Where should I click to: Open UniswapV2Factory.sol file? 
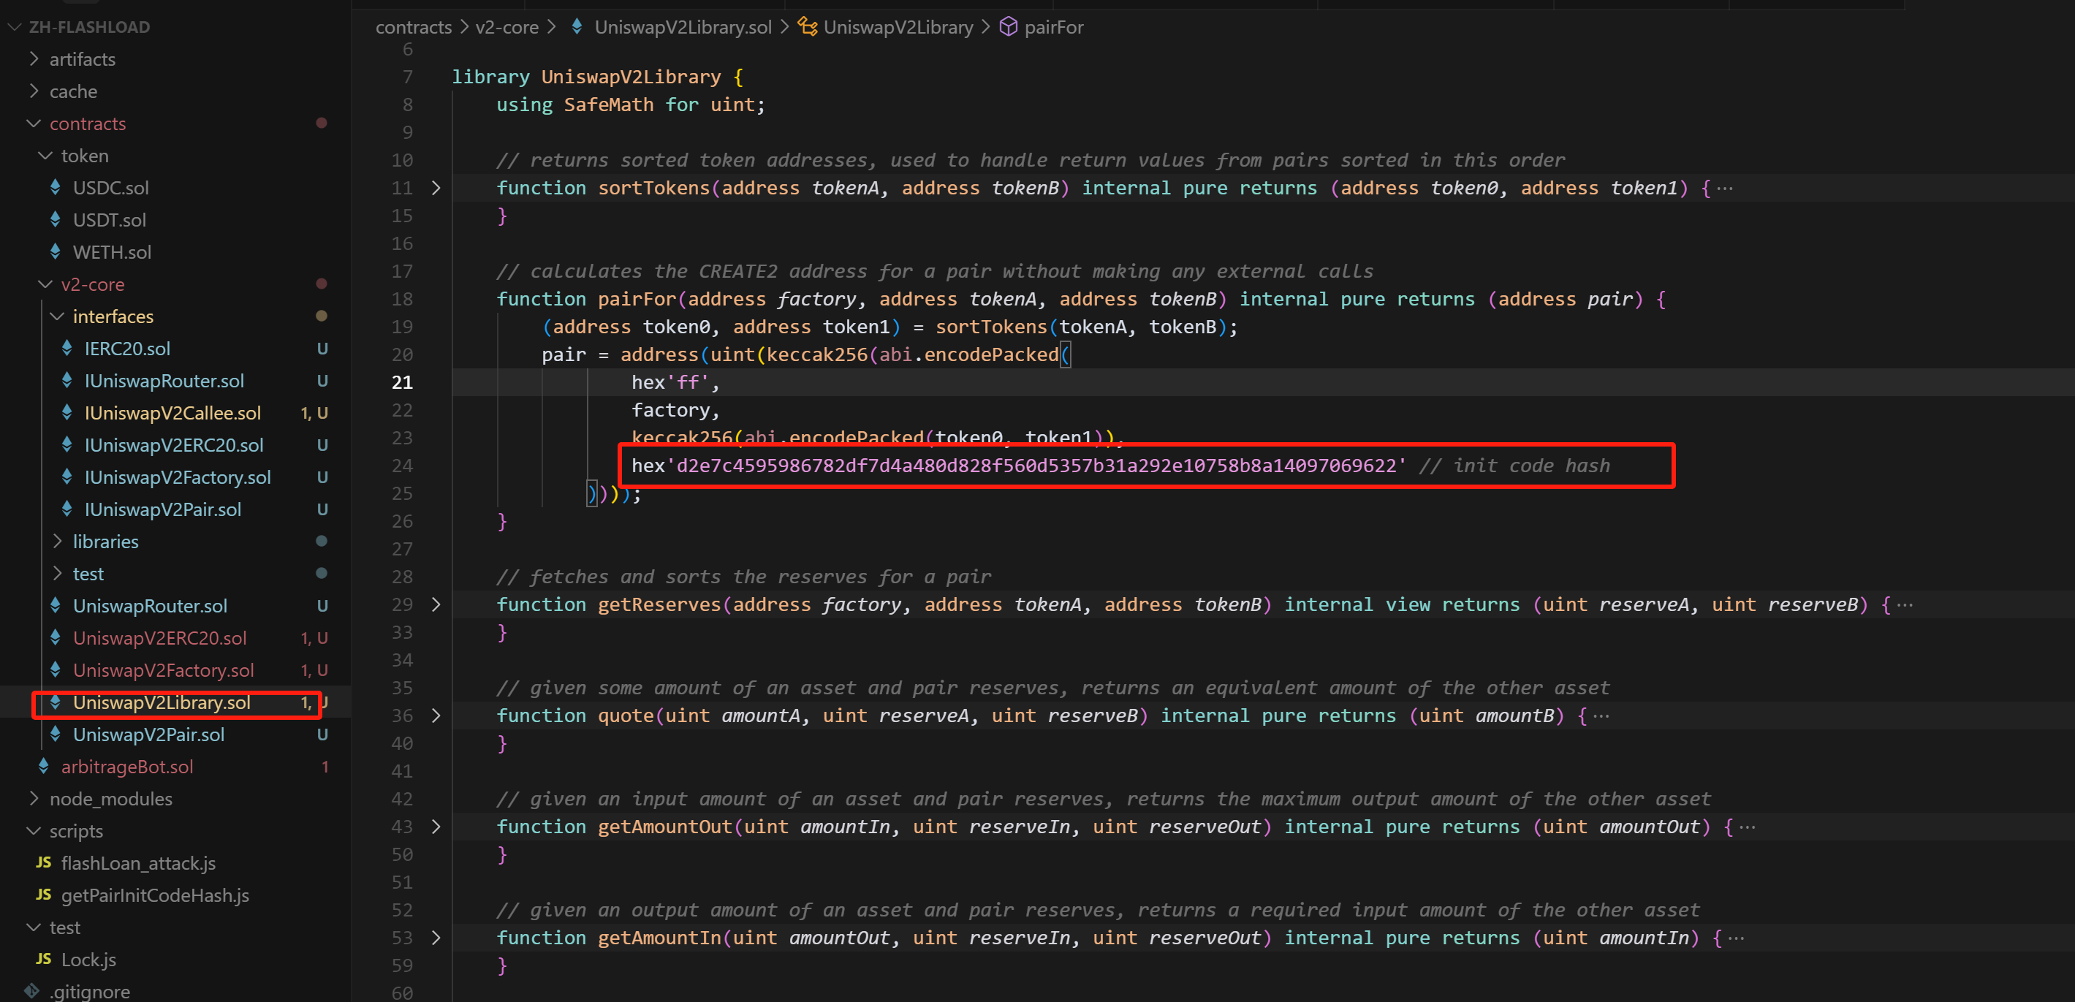click(163, 670)
